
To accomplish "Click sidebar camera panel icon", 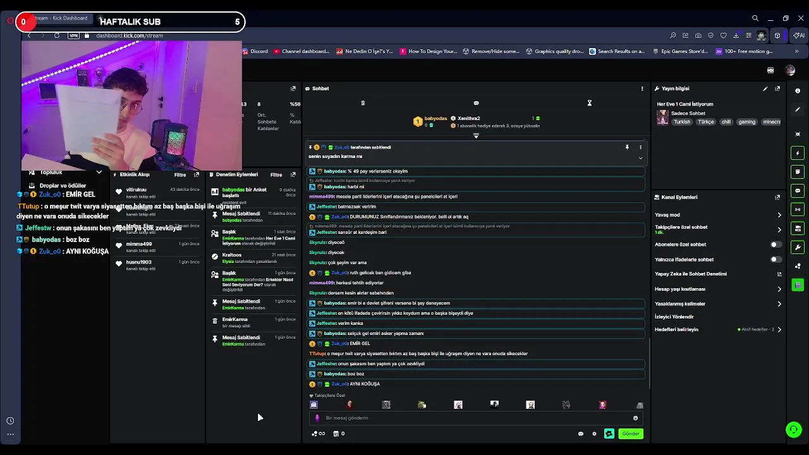I will pyautogui.click(x=798, y=229).
